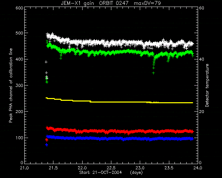222x178 pixels.
Task: Click the yellow detector temperature line
Action: click(x=119, y=102)
